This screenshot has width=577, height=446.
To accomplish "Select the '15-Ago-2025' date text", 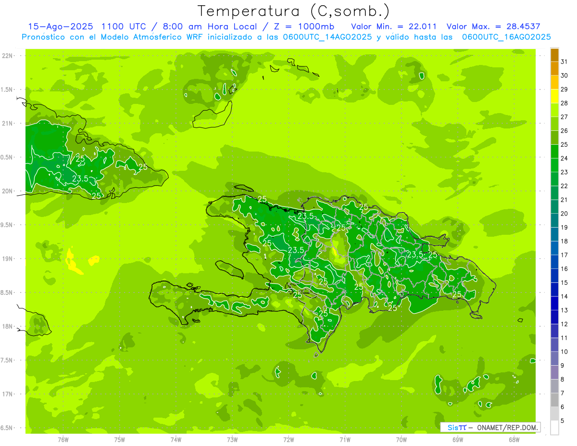I will (61, 26).
